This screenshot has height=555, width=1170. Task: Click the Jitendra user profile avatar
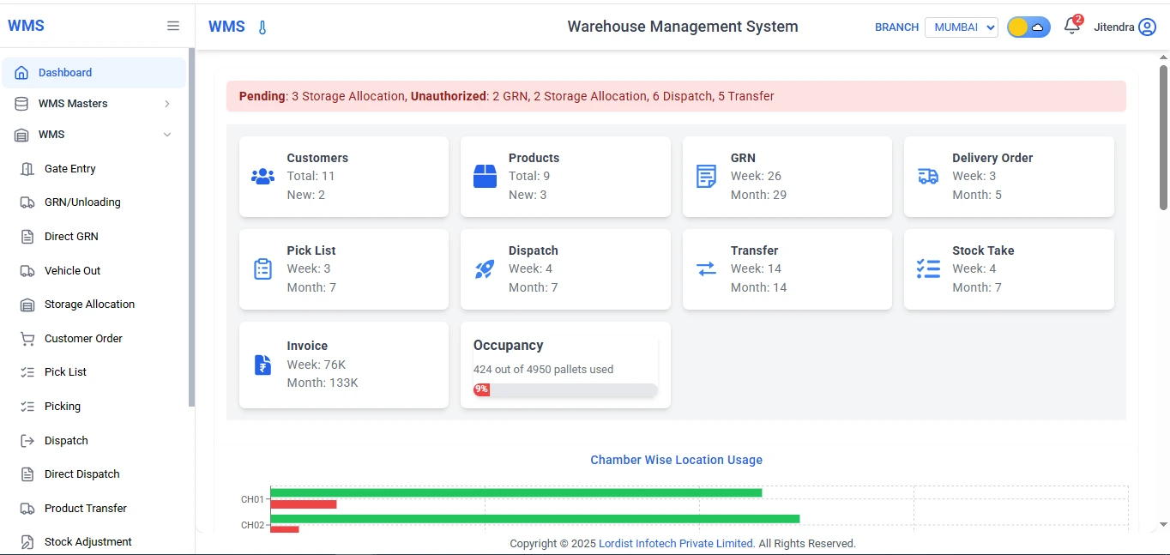pos(1148,27)
